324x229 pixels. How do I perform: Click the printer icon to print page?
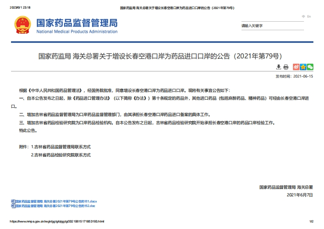(x=286, y=67)
